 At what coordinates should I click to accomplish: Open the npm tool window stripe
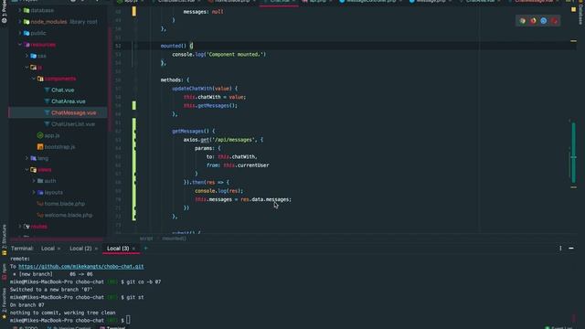click(x=4, y=271)
